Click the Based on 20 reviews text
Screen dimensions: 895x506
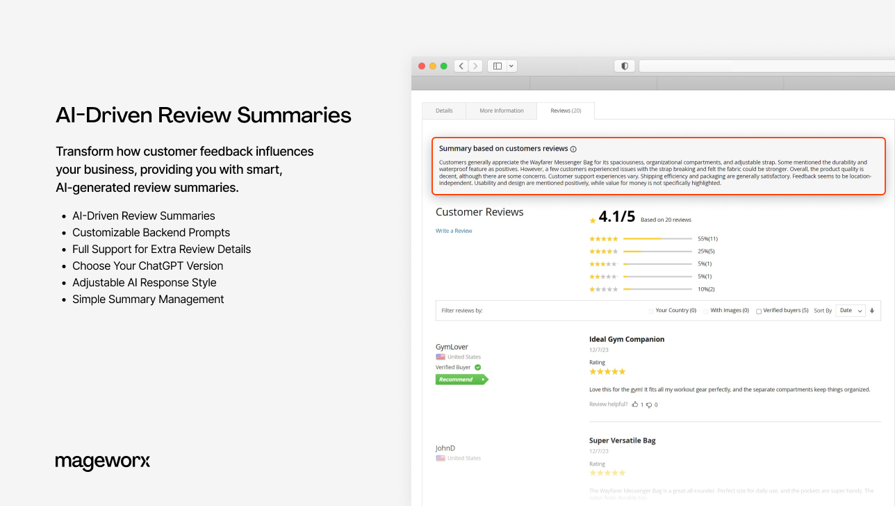pyautogui.click(x=665, y=220)
